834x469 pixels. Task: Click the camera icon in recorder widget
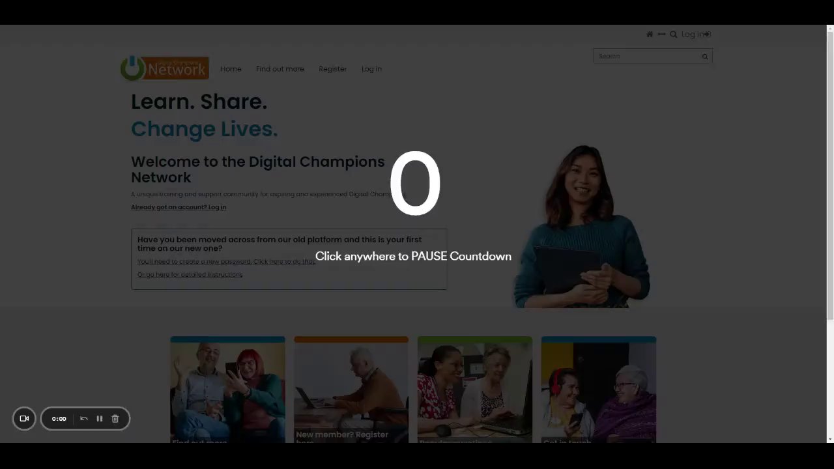point(24,419)
